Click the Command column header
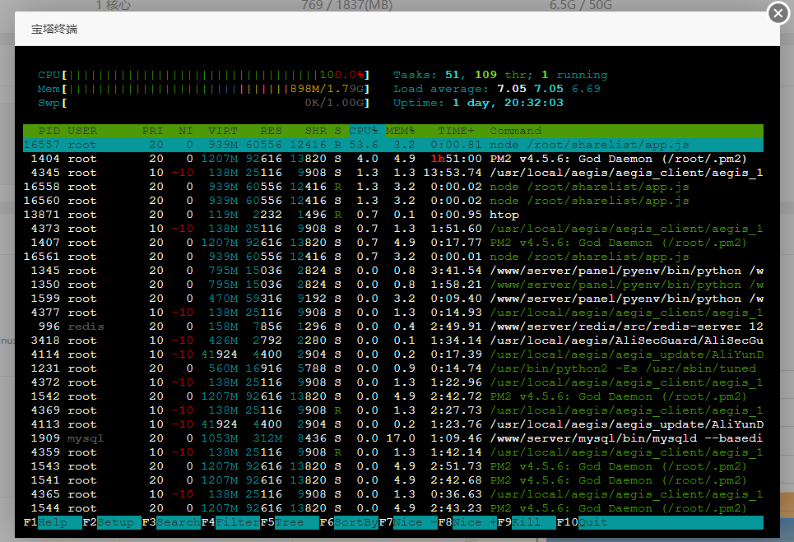The width and height of the screenshot is (794, 542). 516,131
